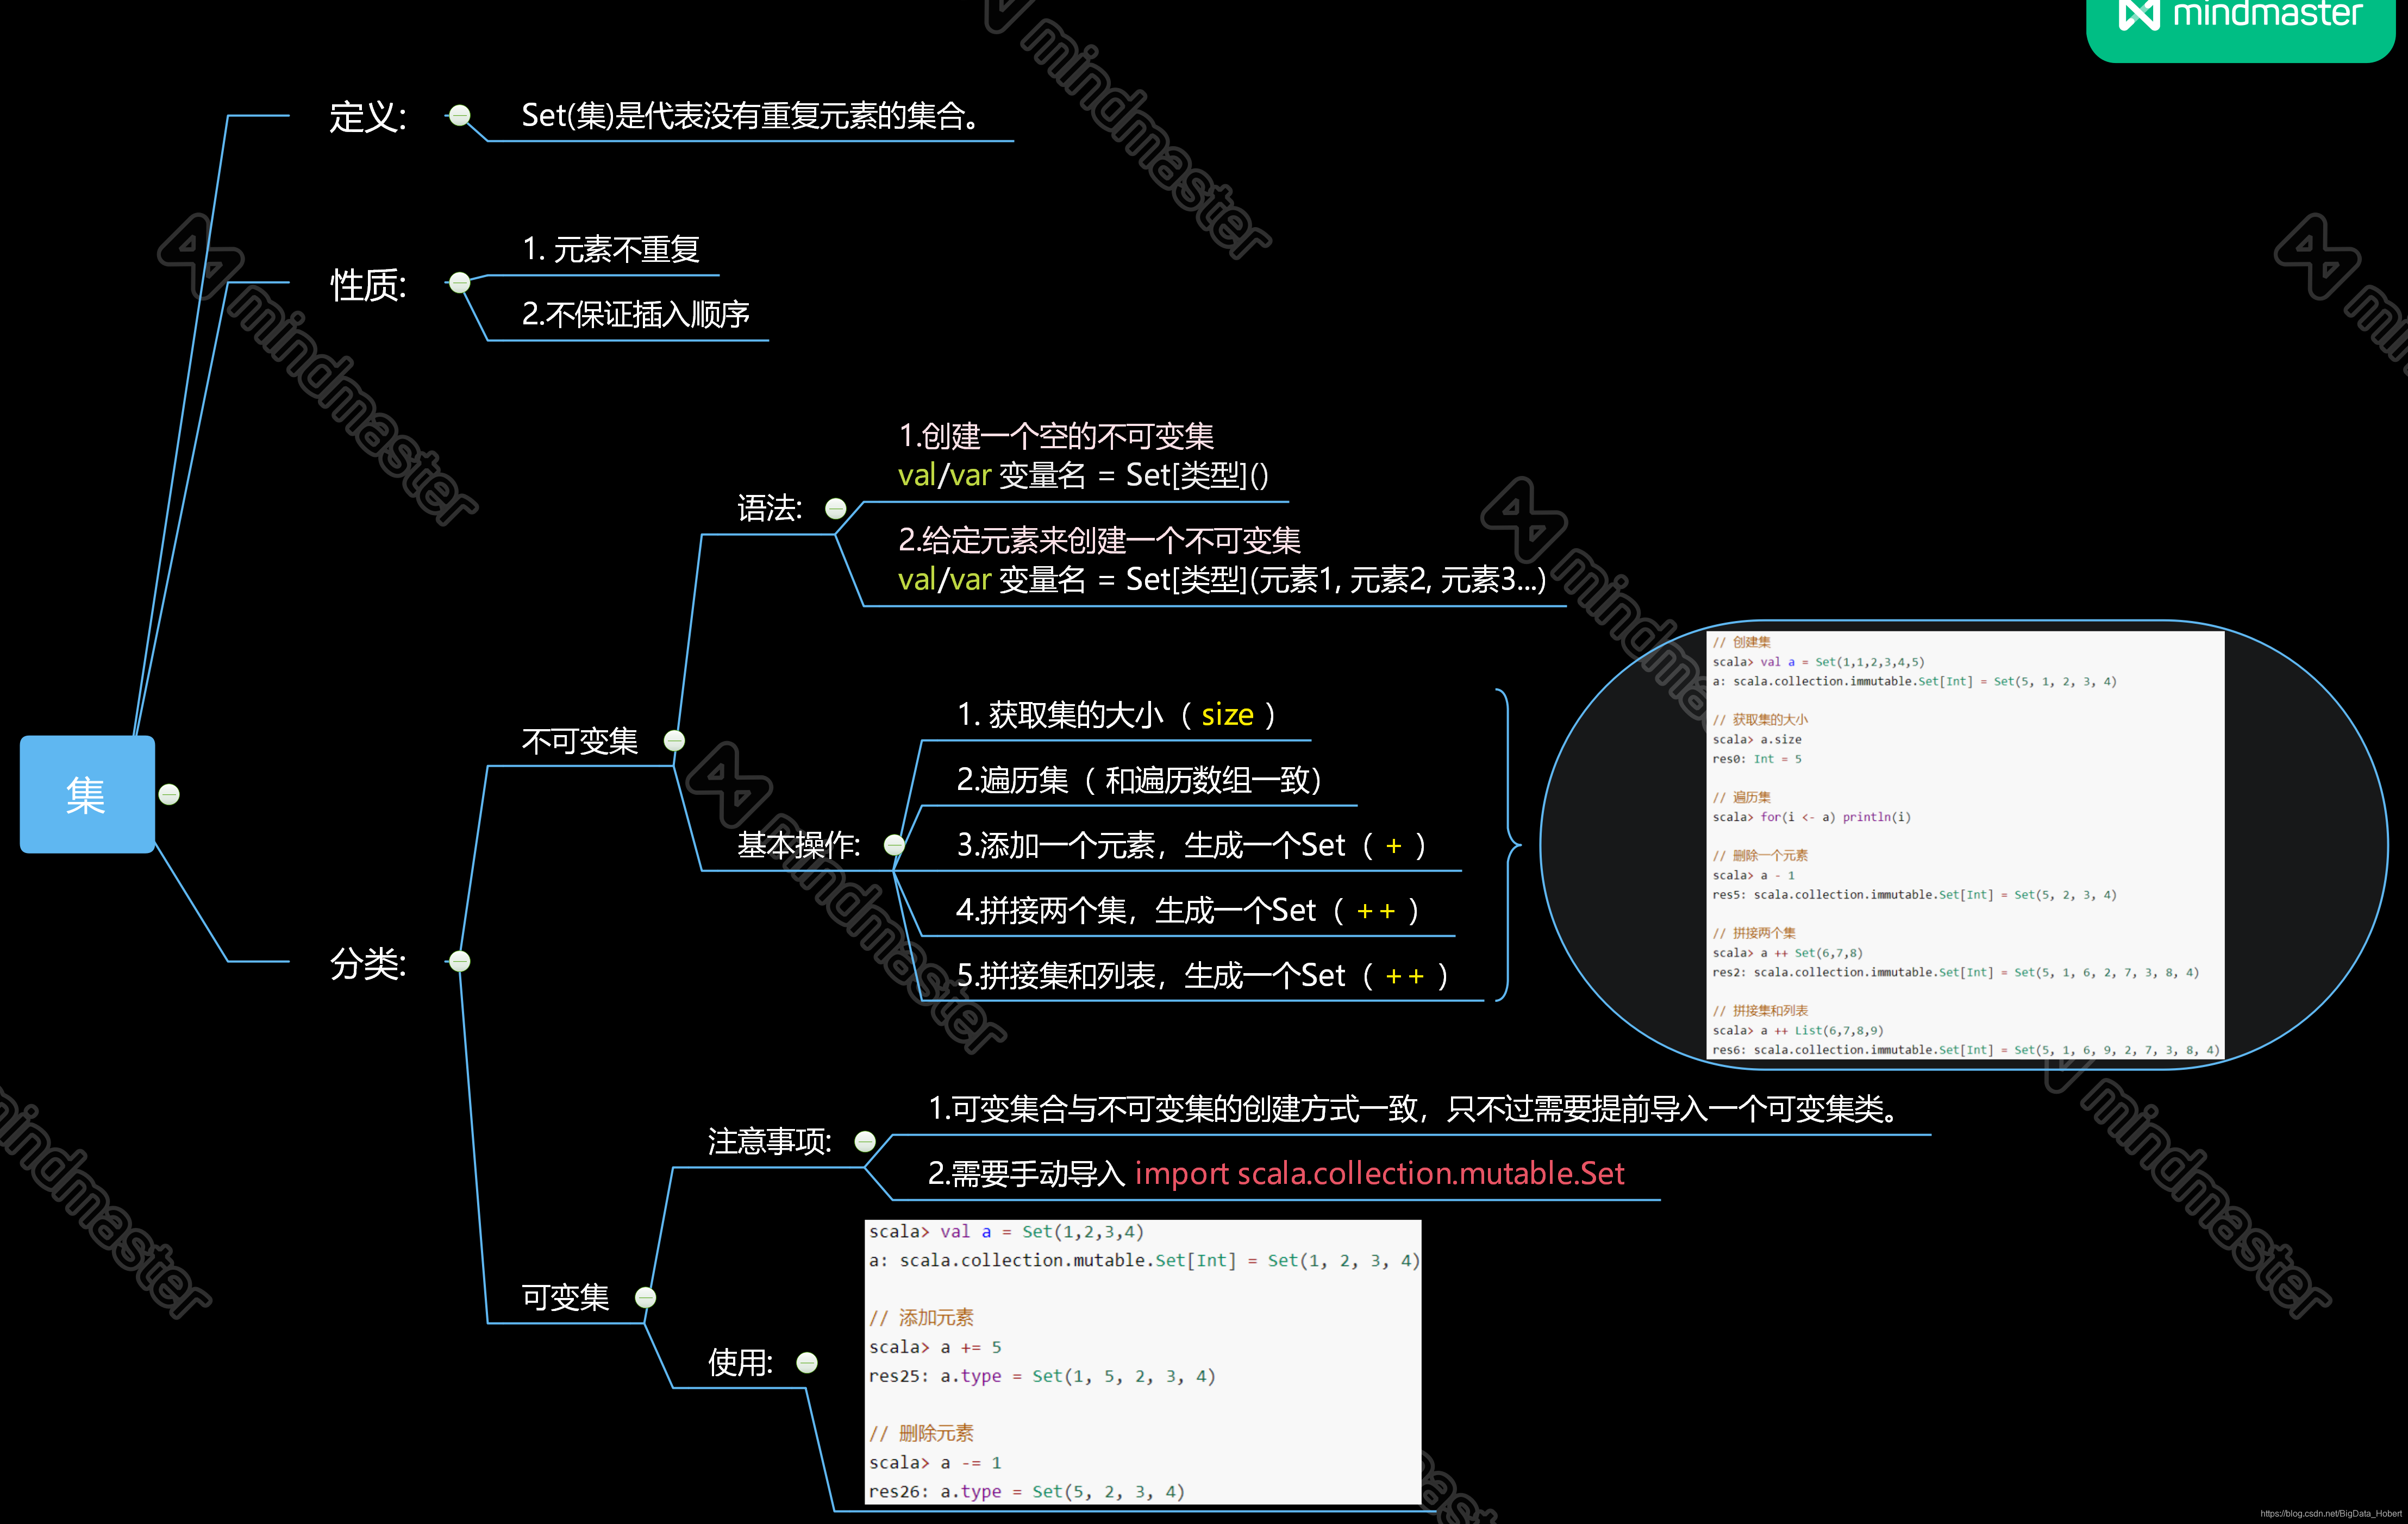2408x1524 pixels.
Task: Click node 3.添加一个元素 (+)
Action: point(1191,846)
